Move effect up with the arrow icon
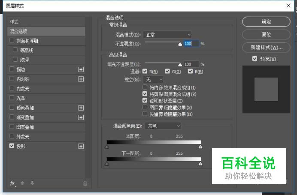Viewport: 297px width, 195px height. [22, 183]
